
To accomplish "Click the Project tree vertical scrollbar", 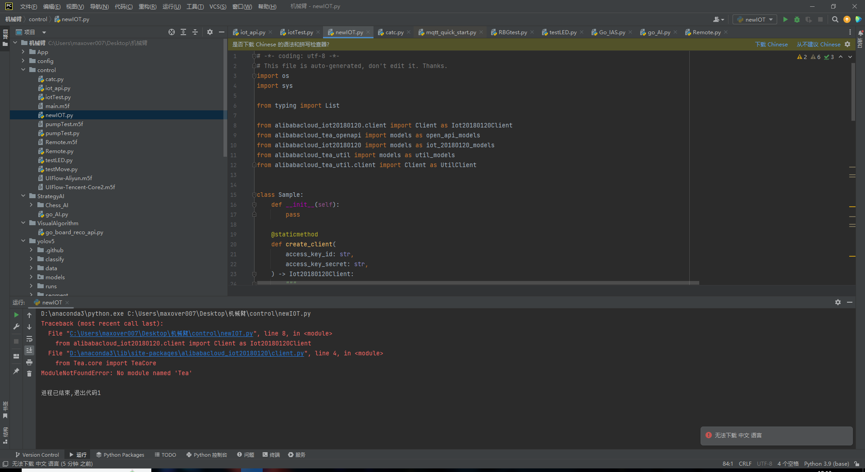I will pyautogui.click(x=225, y=98).
